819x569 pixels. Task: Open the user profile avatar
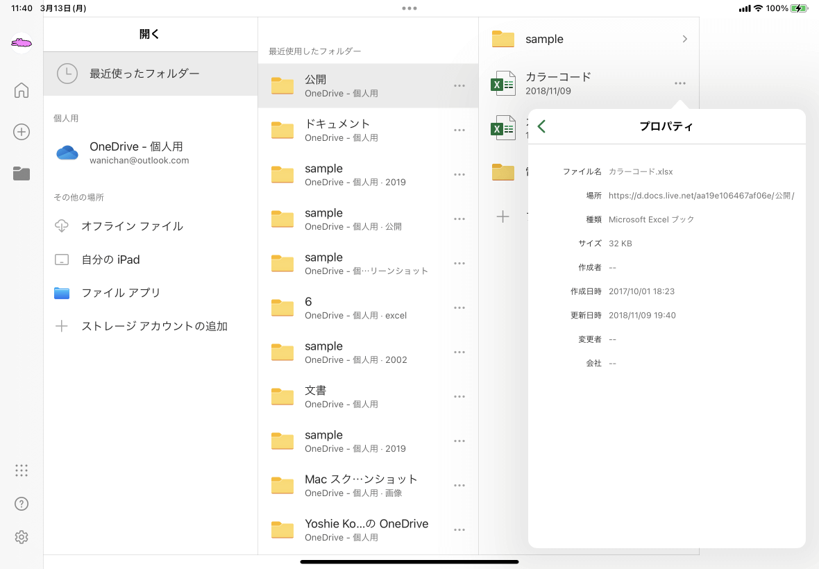pos(22,43)
